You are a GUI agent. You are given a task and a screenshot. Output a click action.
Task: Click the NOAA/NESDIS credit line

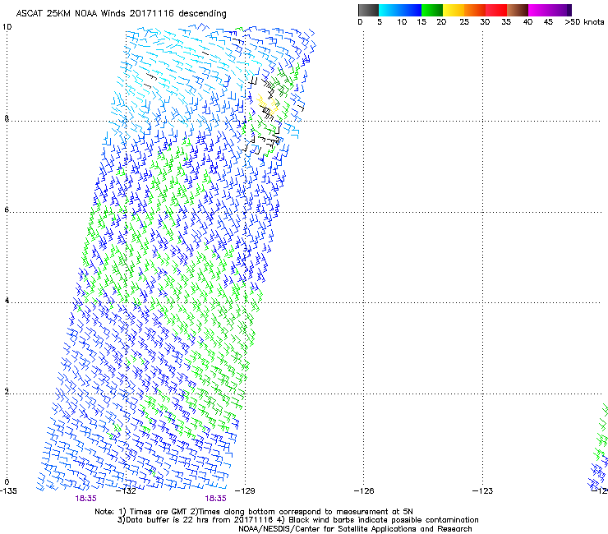tap(355, 529)
